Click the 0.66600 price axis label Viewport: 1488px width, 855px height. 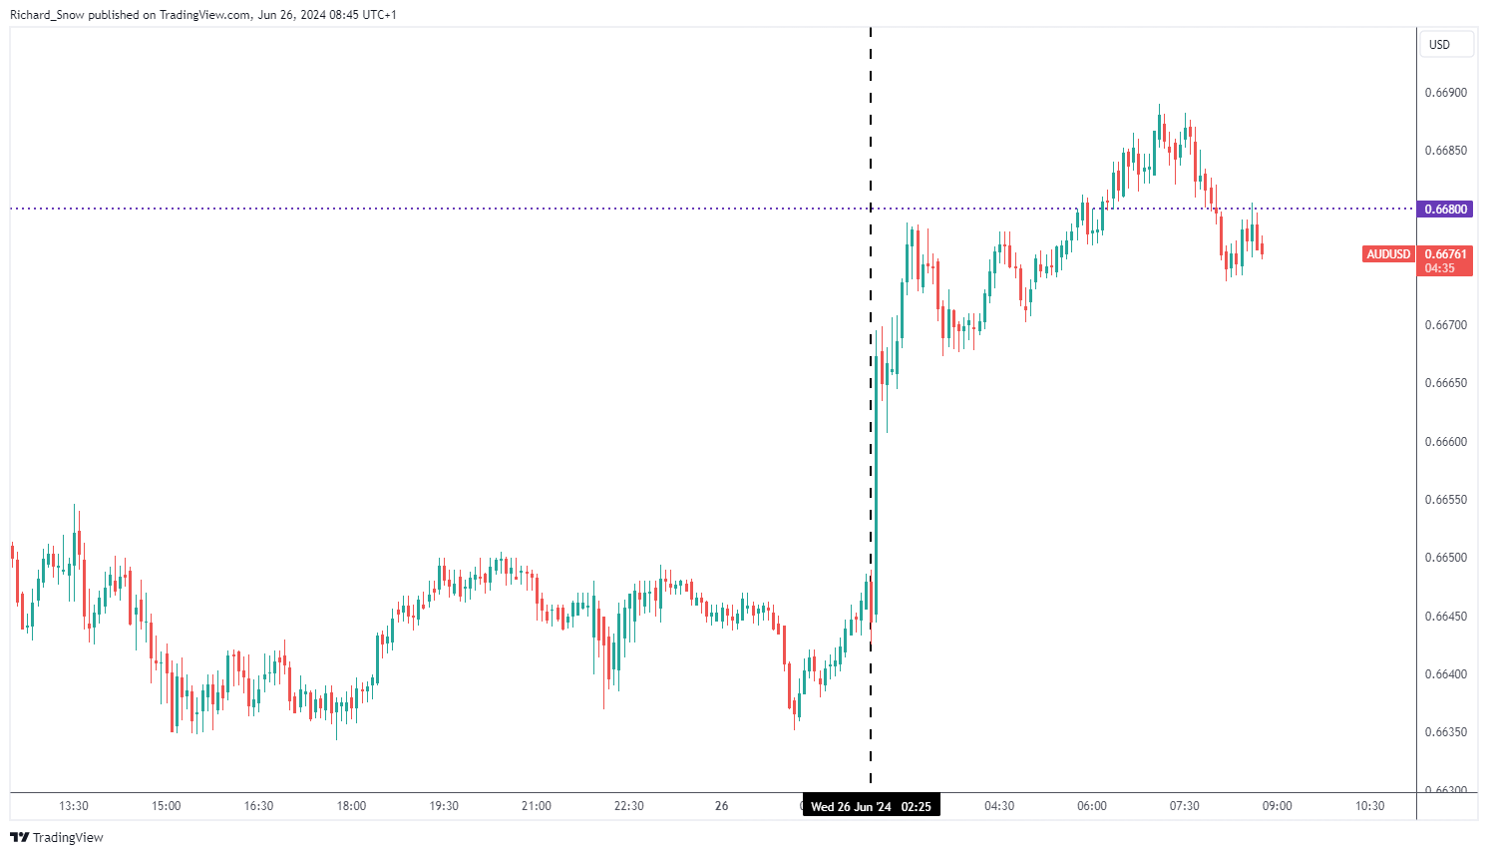point(1445,442)
